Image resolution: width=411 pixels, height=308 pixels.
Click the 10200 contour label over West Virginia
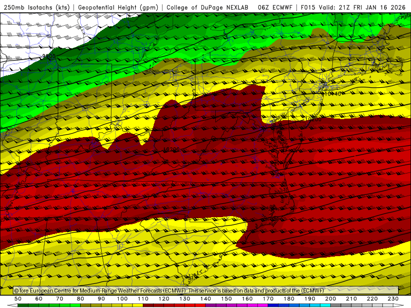(x=172, y=149)
